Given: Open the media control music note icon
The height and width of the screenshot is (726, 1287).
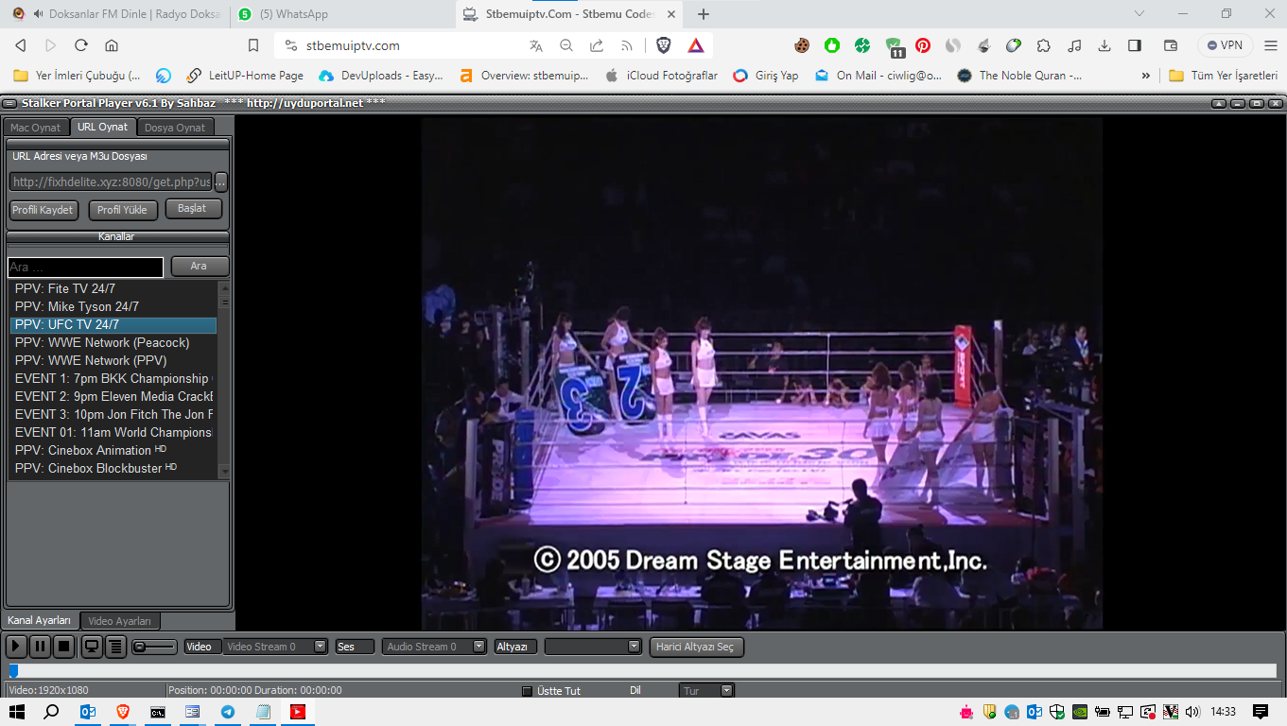Looking at the screenshot, I should (x=1074, y=45).
